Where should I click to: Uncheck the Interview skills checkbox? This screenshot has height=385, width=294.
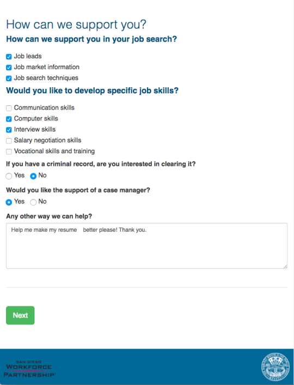[x=9, y=130]
